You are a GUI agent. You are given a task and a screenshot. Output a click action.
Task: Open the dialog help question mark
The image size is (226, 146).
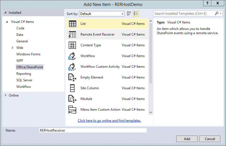[207, 3]
